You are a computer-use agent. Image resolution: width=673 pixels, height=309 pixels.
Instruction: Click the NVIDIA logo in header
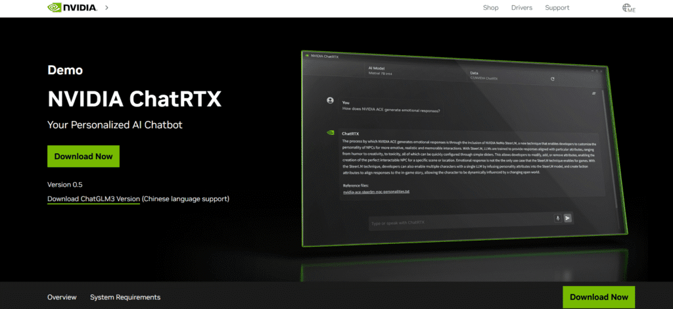(x=72, y=8)
